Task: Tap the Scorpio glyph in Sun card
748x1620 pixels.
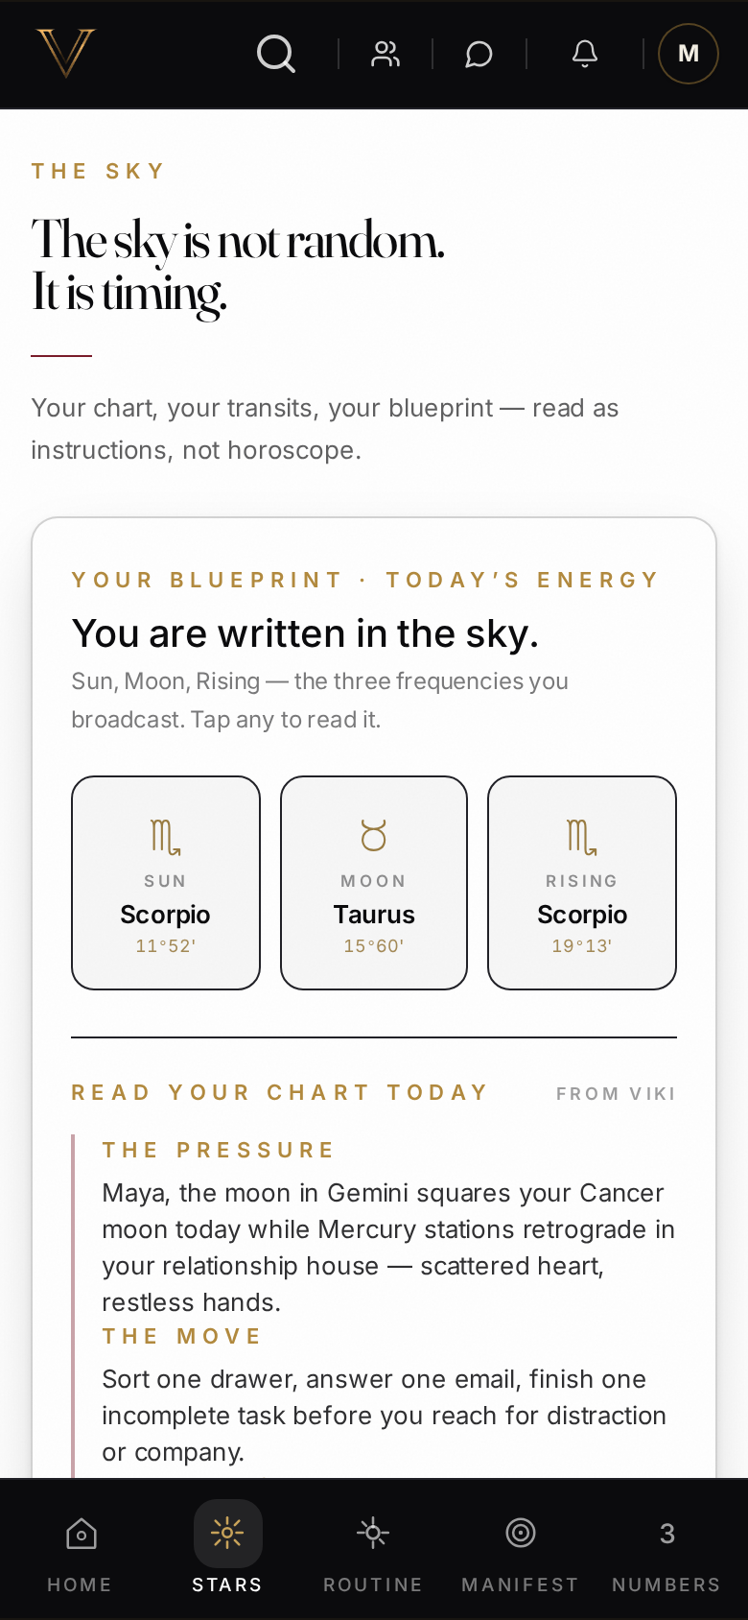Action: (x=166, y=837)
